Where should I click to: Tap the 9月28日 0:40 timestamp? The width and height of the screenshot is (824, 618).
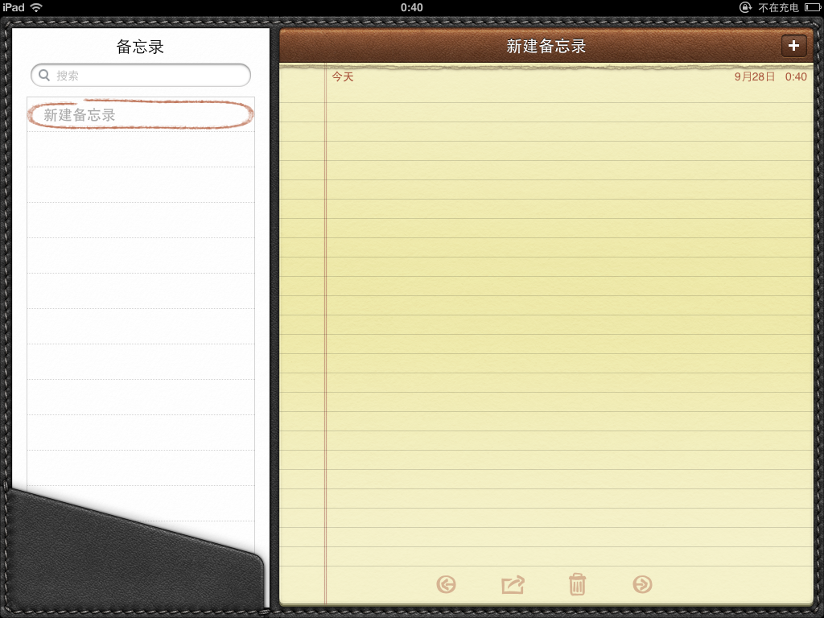click(x=770, y=77)
